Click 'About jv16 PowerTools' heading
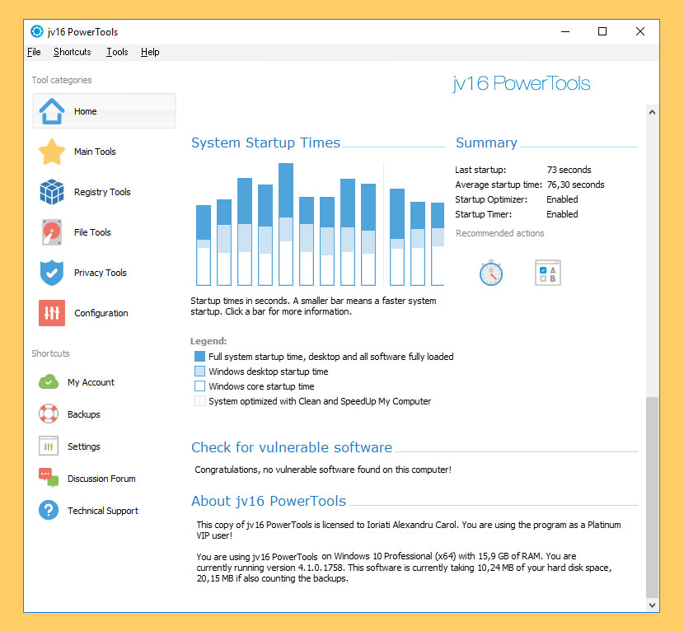 pos(269,501)
